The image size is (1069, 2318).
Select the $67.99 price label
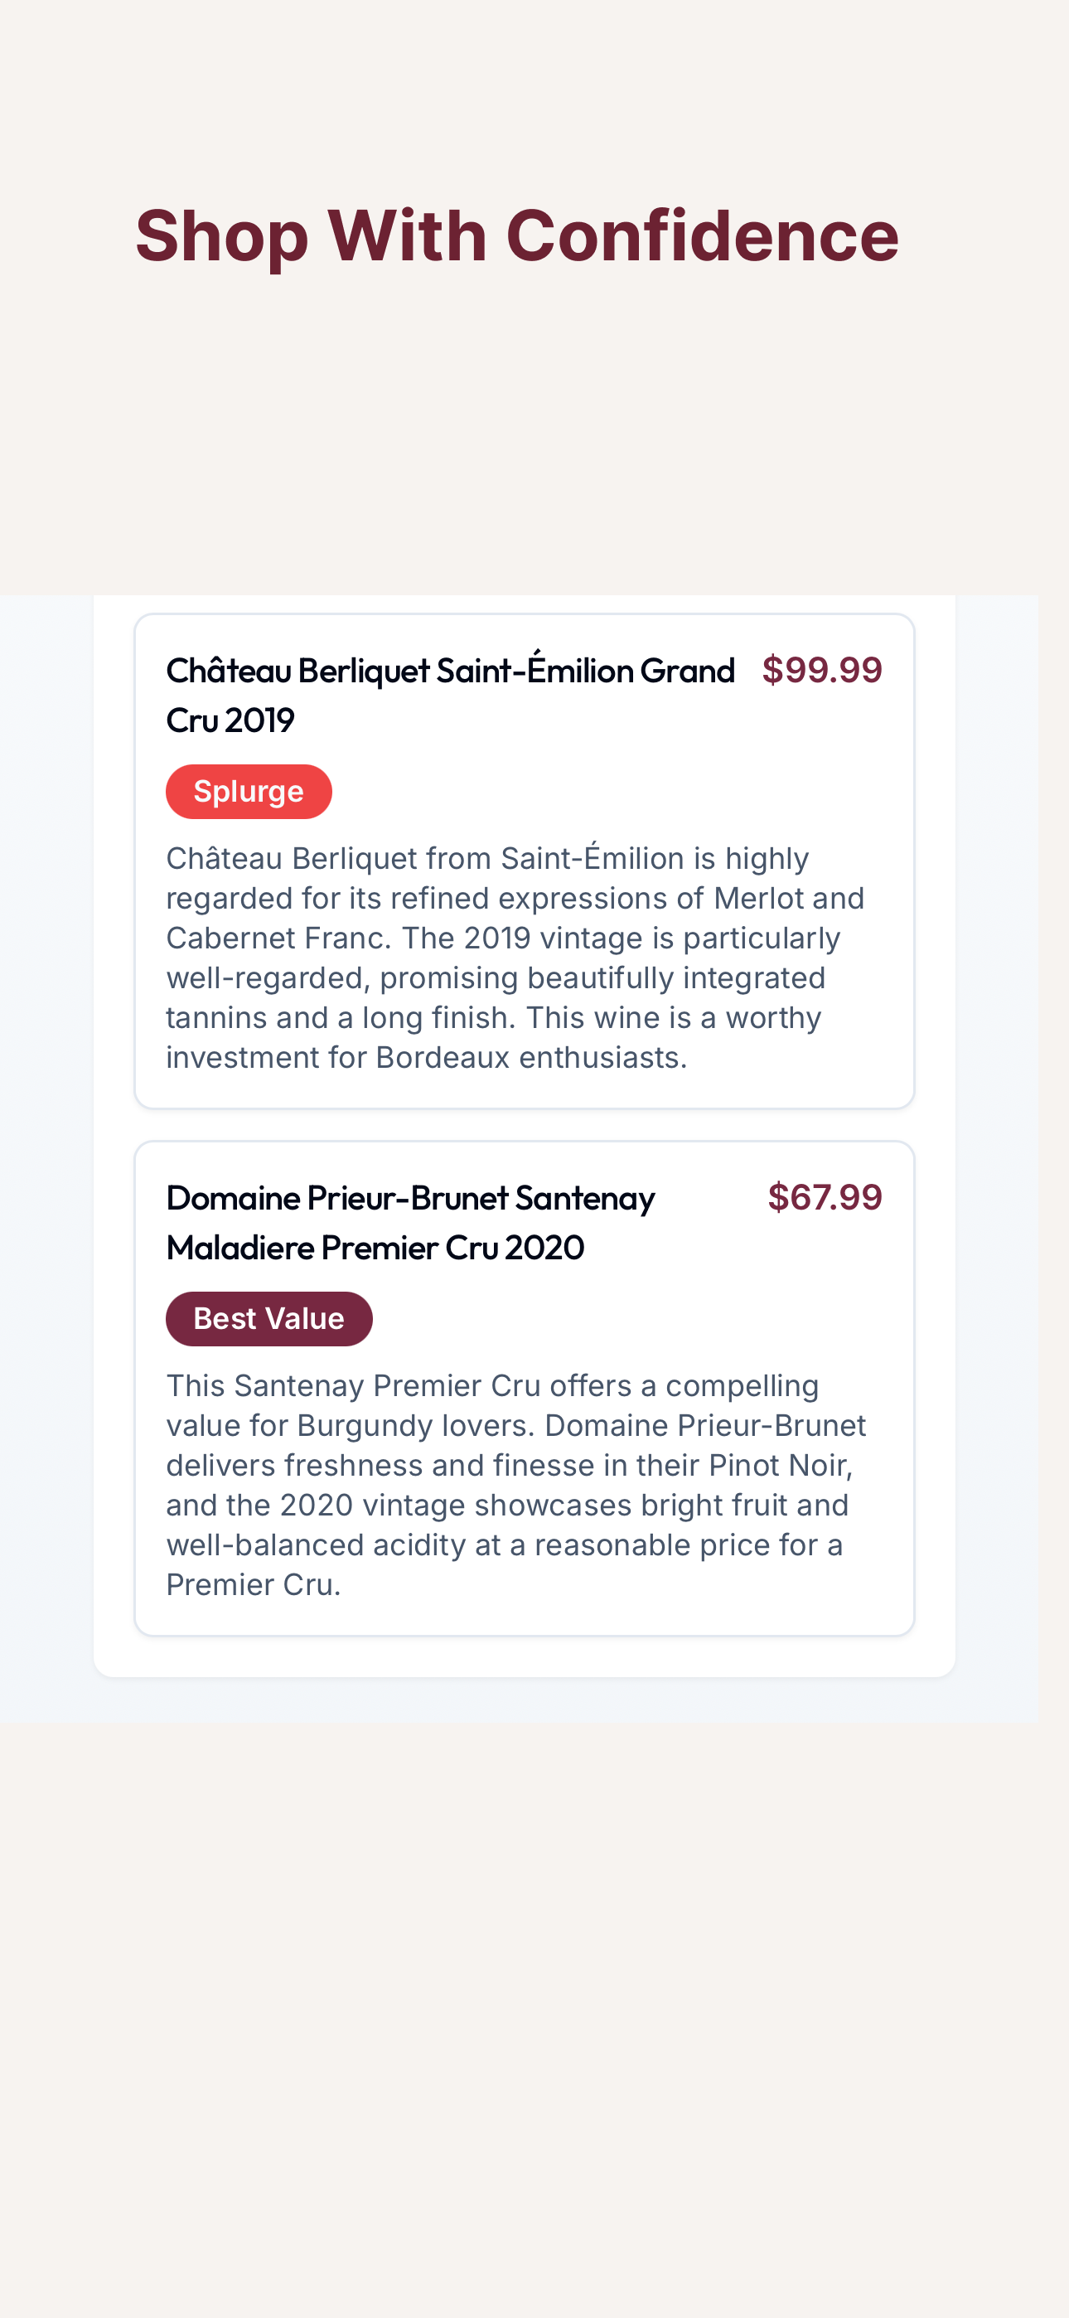(825, 1198)
